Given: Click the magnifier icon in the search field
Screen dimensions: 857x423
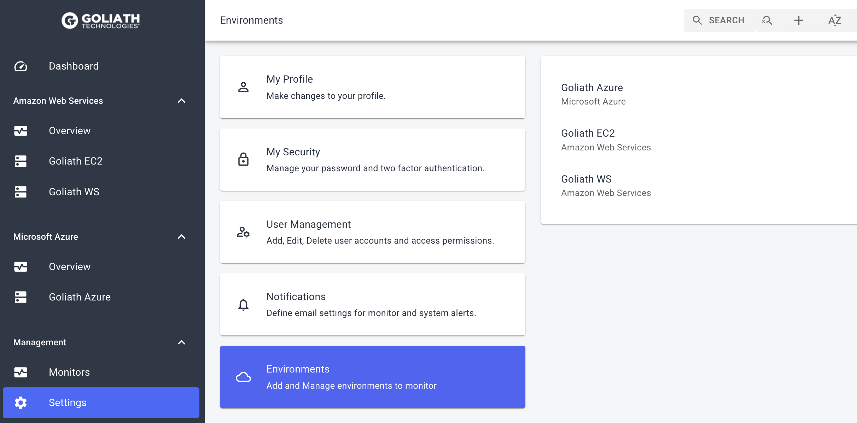Looking at the screenshot, I should pyautogui.click(x=697, y=20).
